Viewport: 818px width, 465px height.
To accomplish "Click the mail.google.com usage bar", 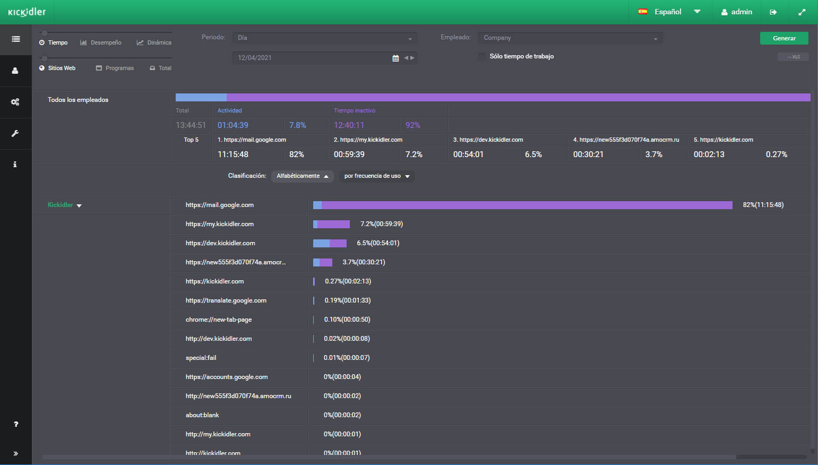I will click(x=523, y=205).
